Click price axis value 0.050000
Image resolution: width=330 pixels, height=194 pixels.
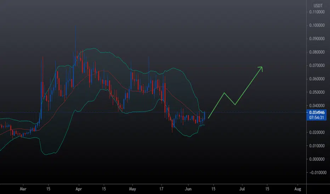click(317, 92)
